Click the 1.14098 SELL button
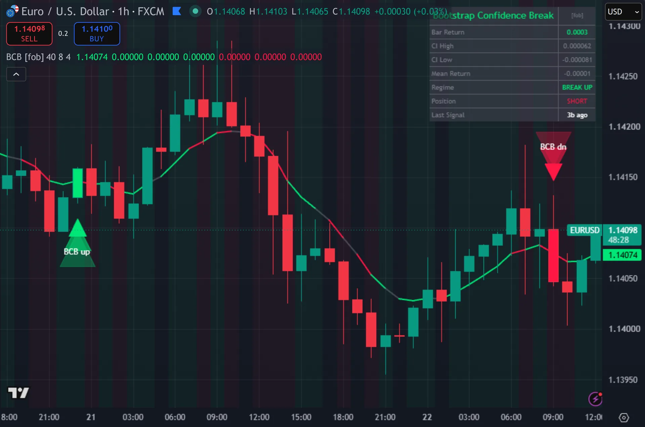Screen dimensions: 645x427 [x=29, y=34]
